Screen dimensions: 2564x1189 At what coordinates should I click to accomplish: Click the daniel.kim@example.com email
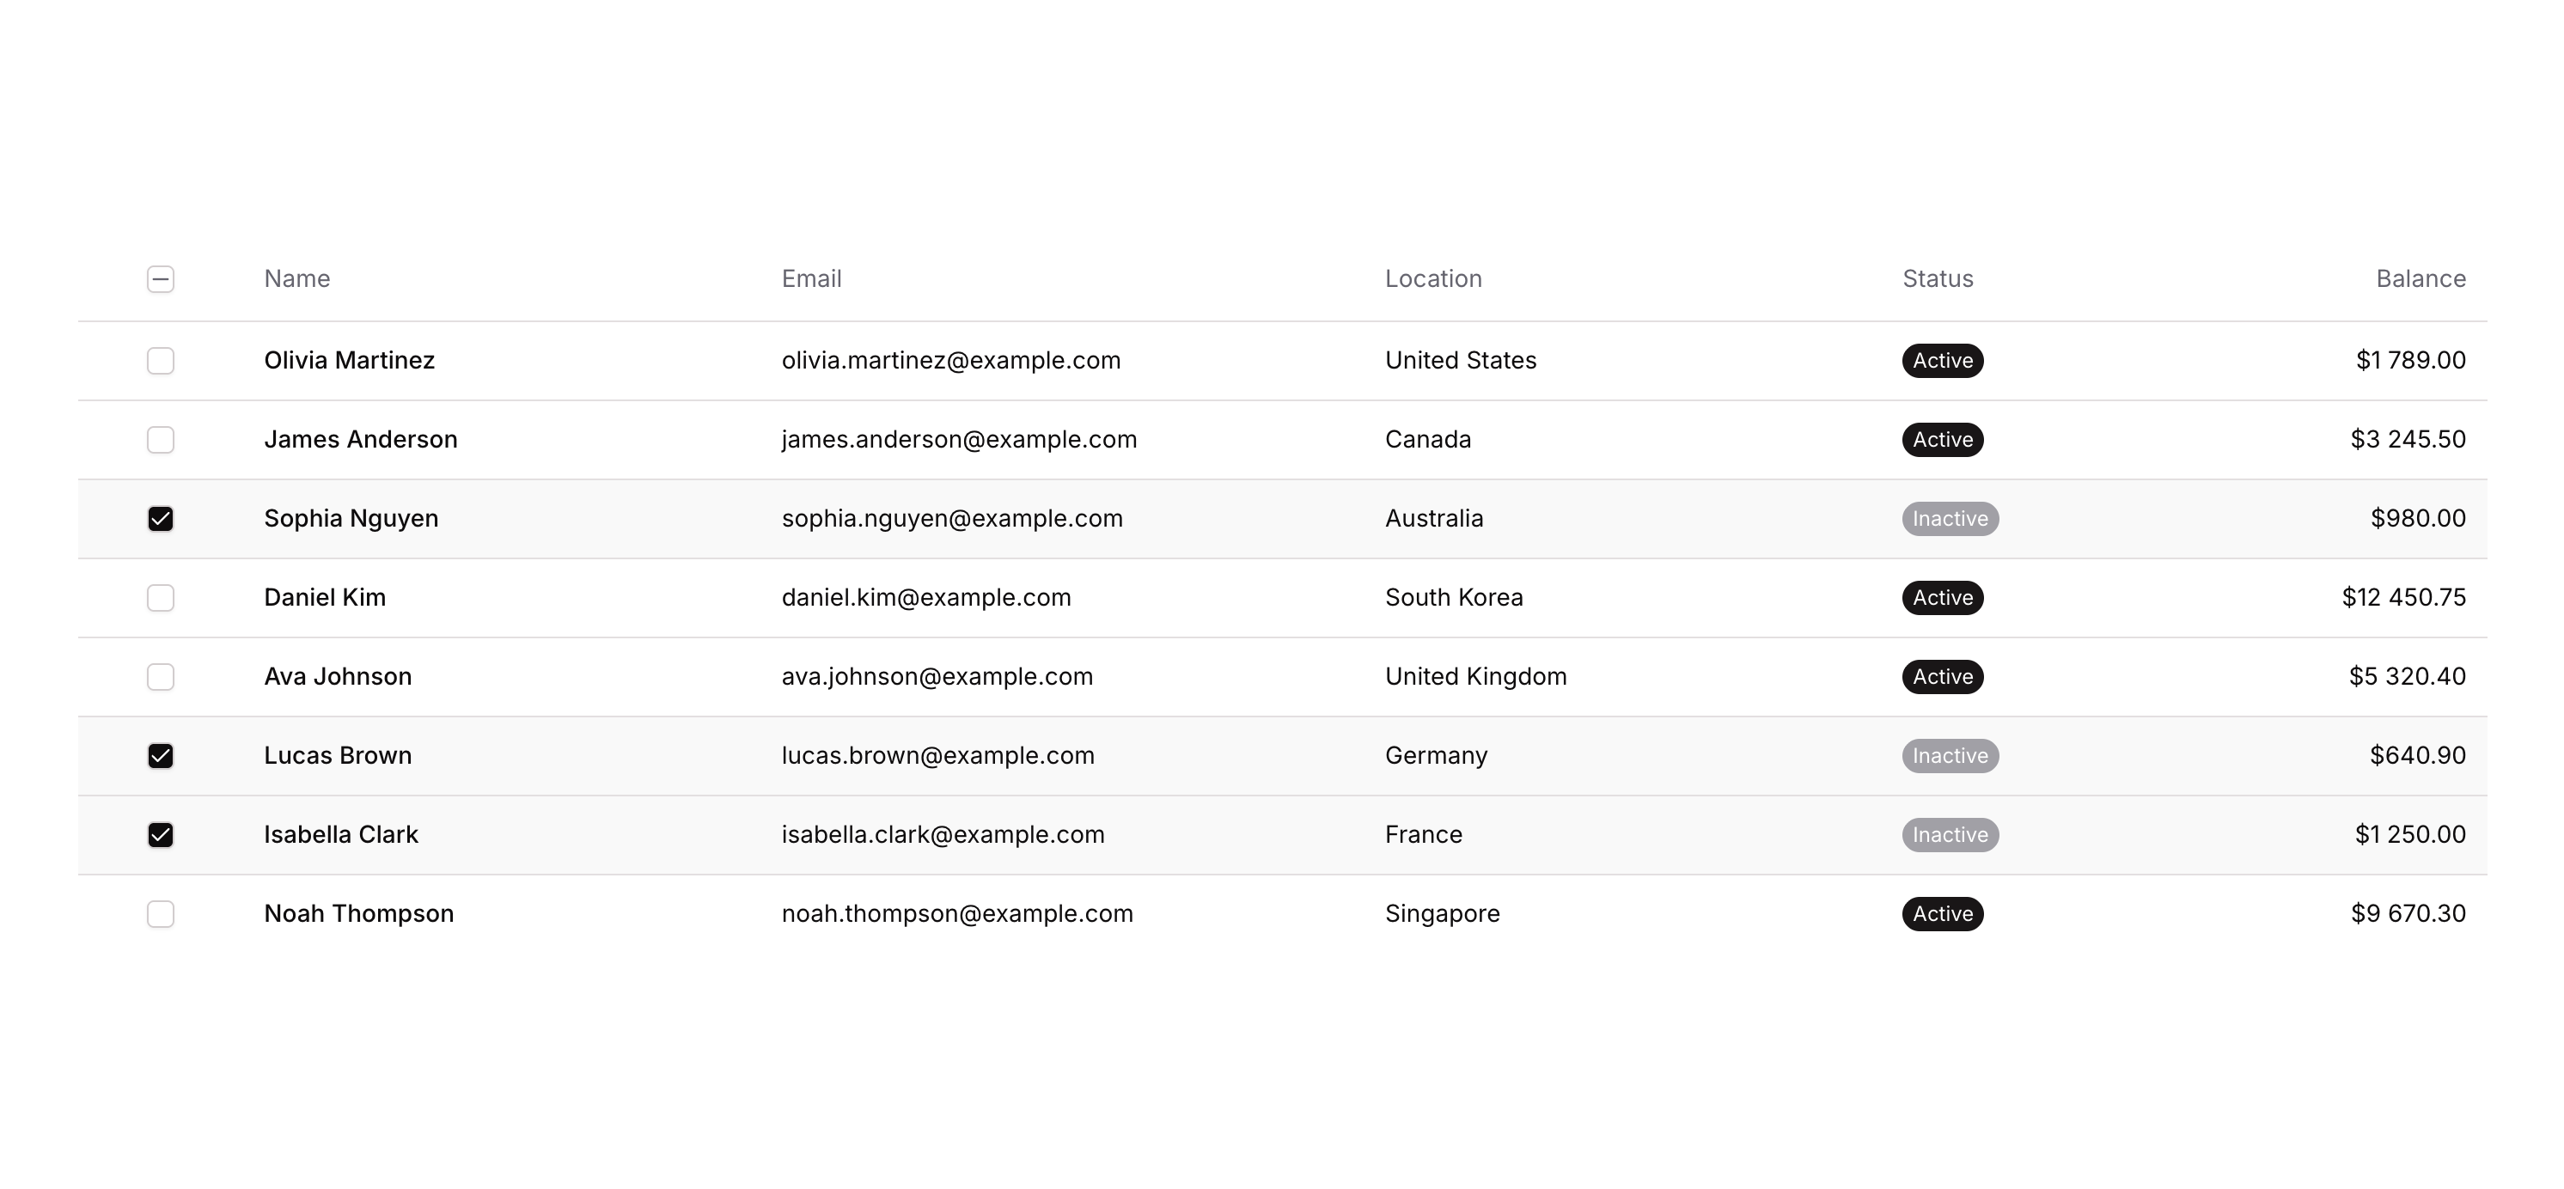coord(925,598)
